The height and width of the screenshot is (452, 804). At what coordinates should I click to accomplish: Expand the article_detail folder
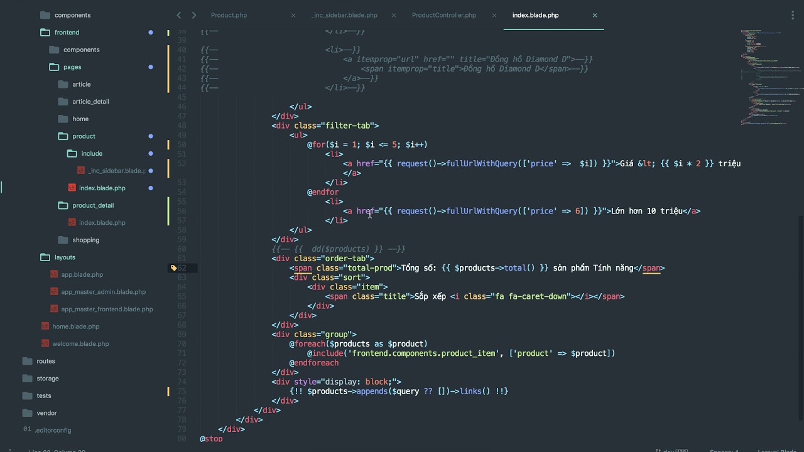coord(63,102)
